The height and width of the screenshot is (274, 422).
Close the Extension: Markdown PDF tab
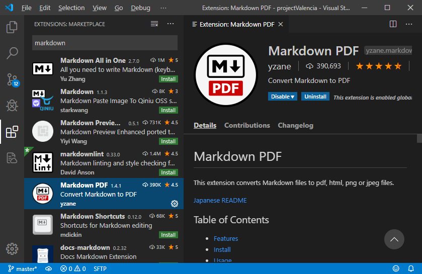(281, 24)
